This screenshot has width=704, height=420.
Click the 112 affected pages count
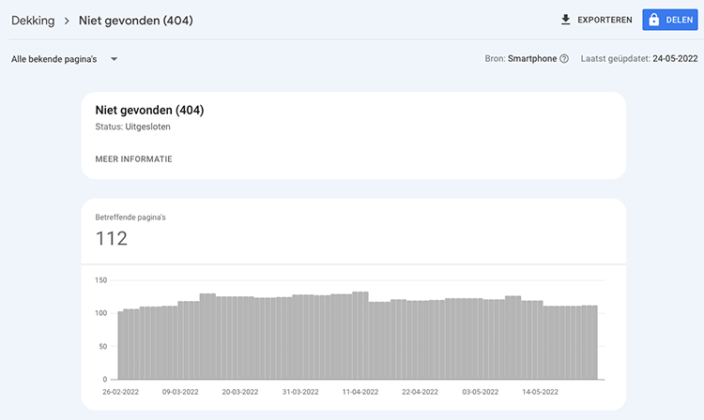[x=112, y=239]
